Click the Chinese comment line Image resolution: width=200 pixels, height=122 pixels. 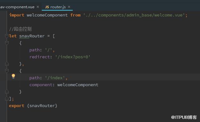click(x=20, y=29)
